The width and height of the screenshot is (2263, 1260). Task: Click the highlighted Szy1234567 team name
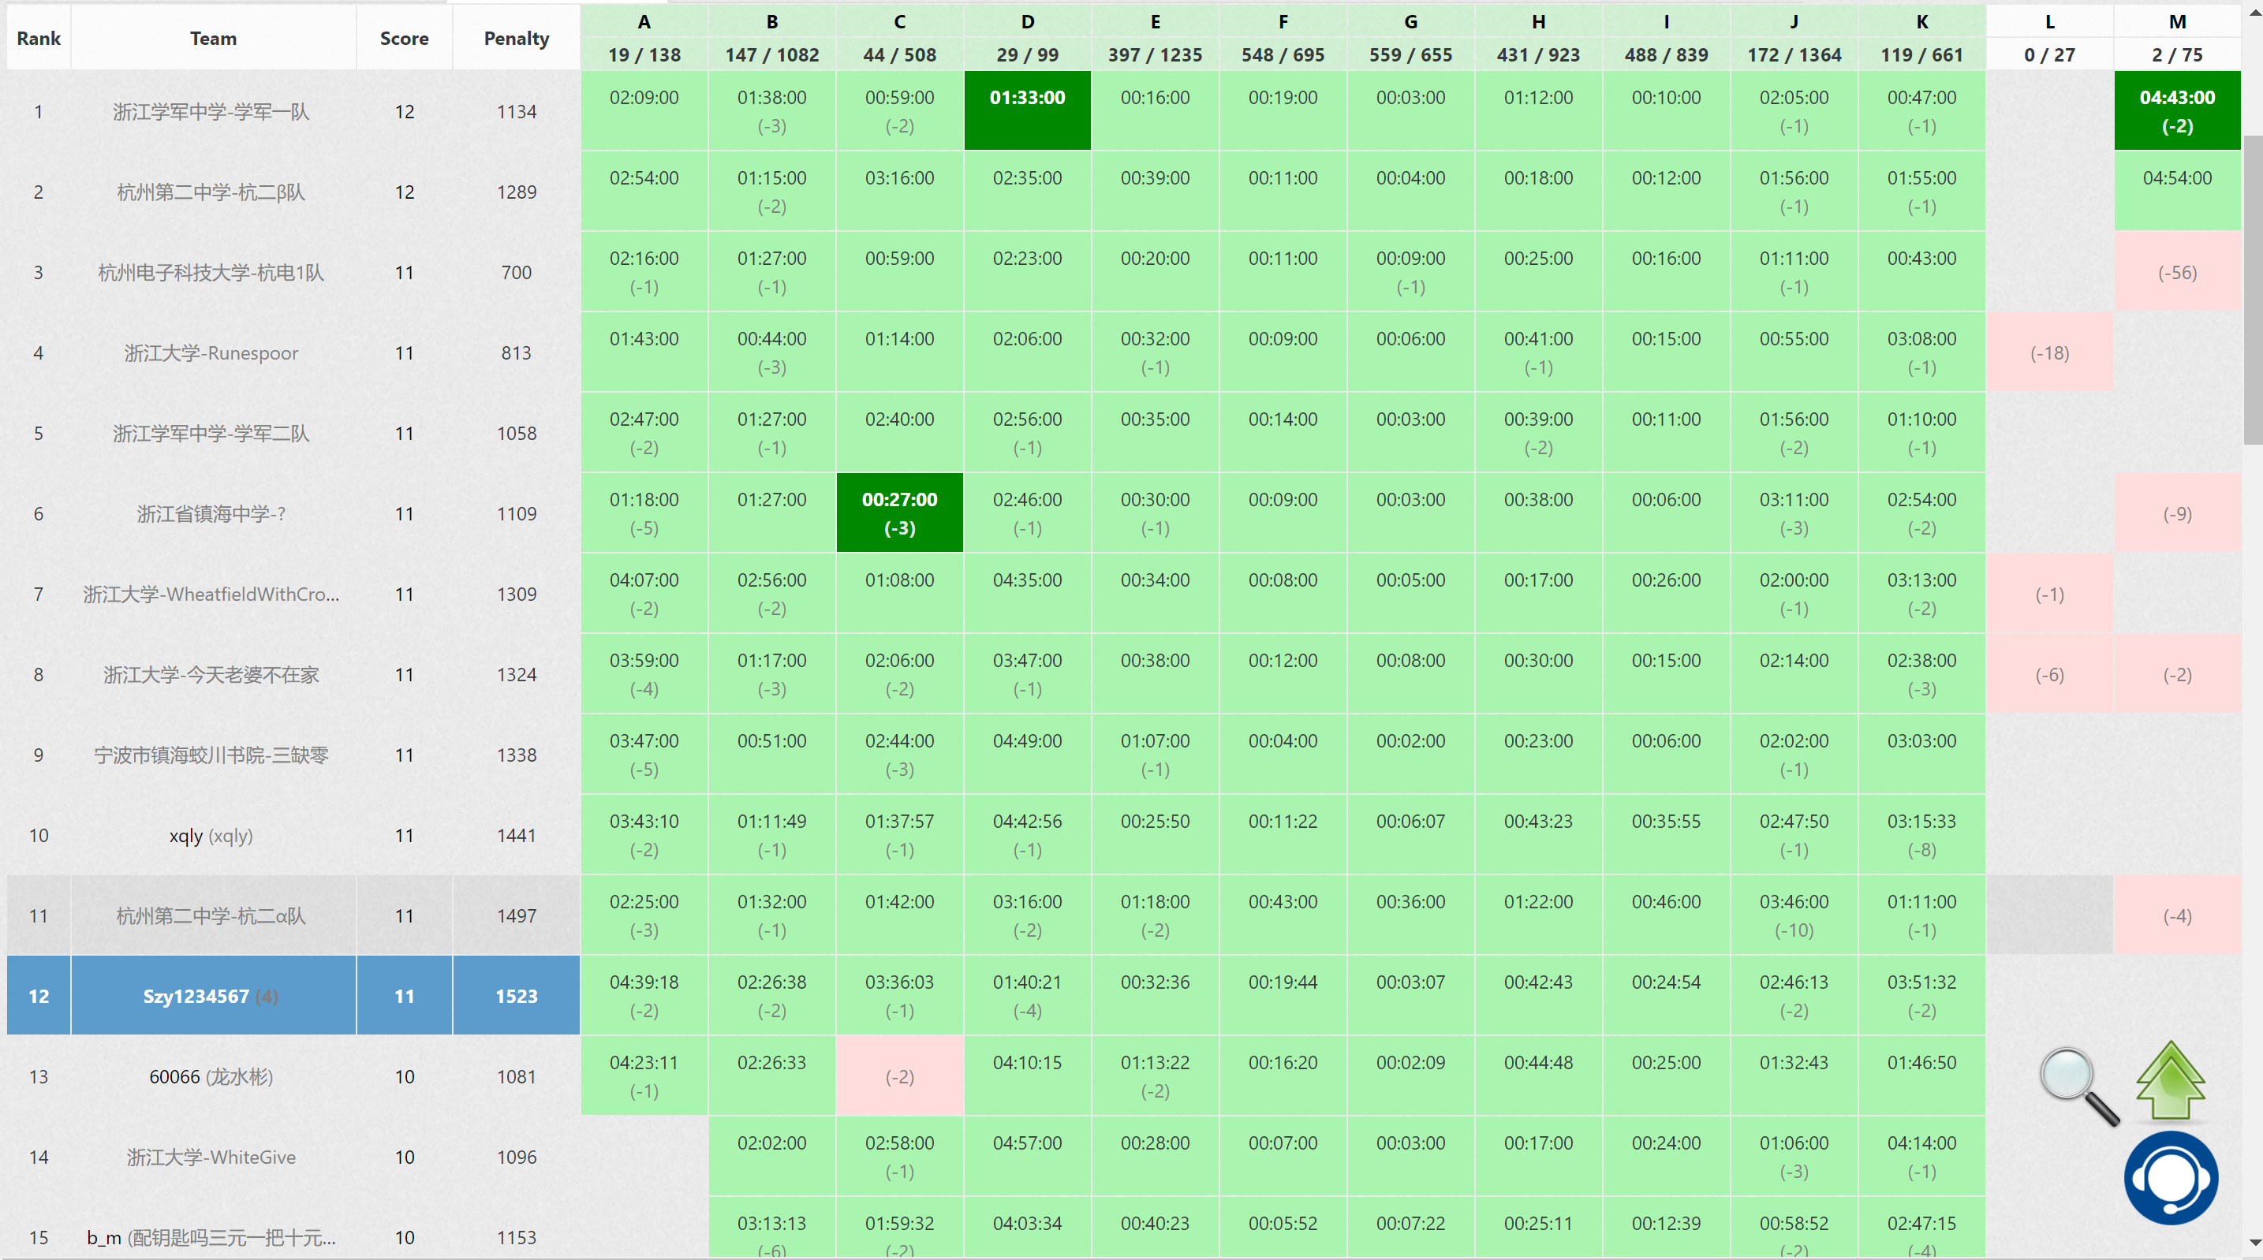[x=196, y=996]
